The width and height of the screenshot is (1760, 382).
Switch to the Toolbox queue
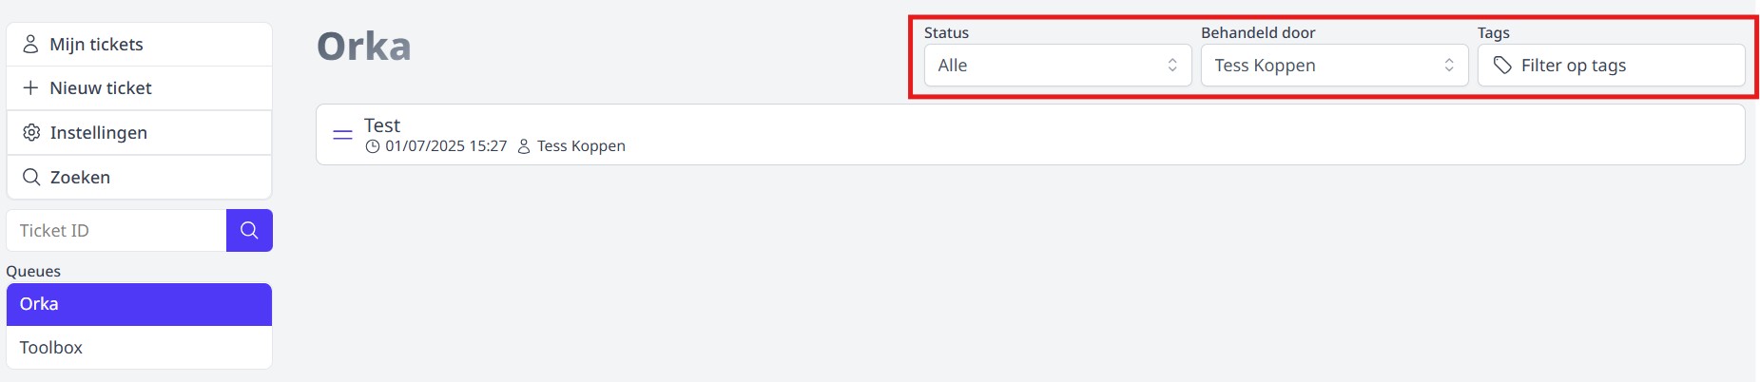point(139,348)
